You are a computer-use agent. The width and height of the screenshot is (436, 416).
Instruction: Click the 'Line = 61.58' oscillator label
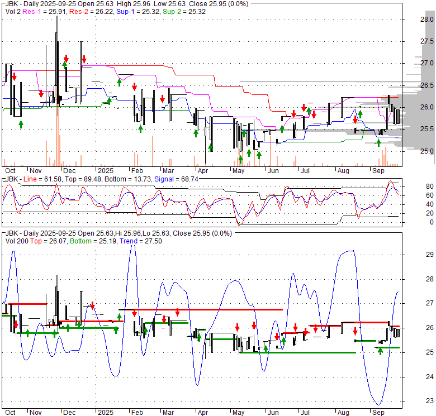pyautogui.click(x=42, y=179)
